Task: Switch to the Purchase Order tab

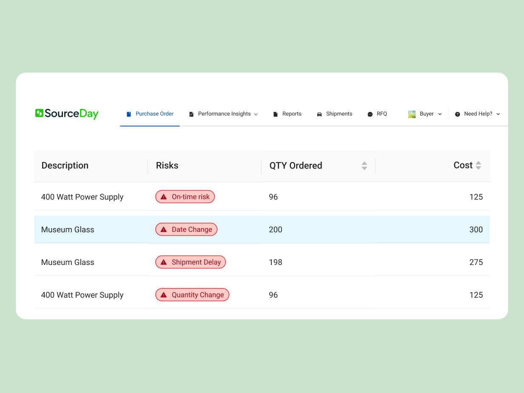Action: 154,114
